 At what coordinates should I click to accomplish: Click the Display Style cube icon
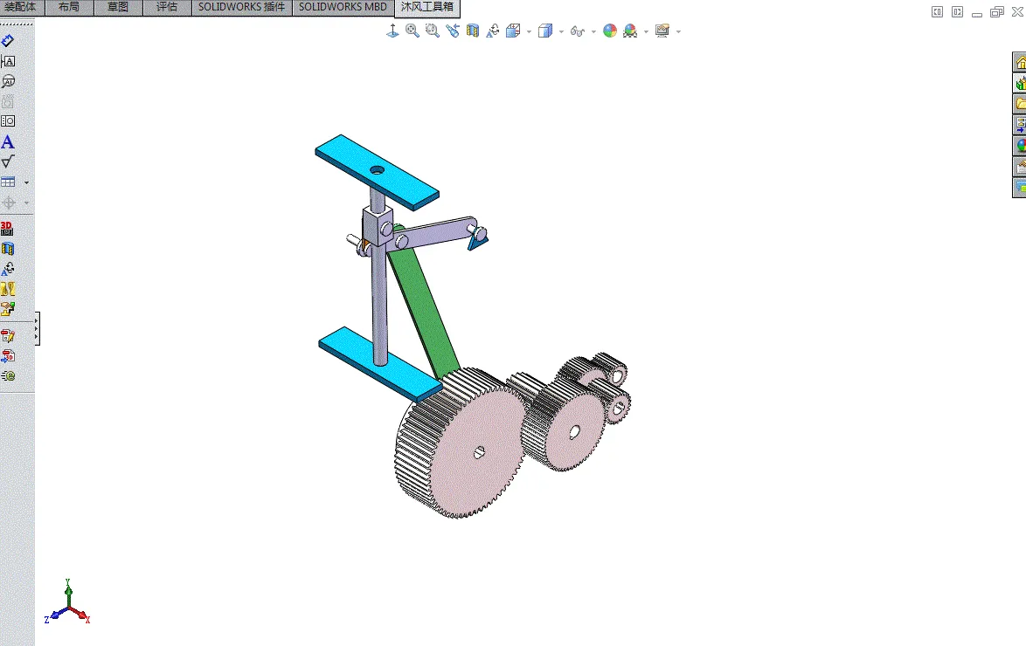point(544,31)
